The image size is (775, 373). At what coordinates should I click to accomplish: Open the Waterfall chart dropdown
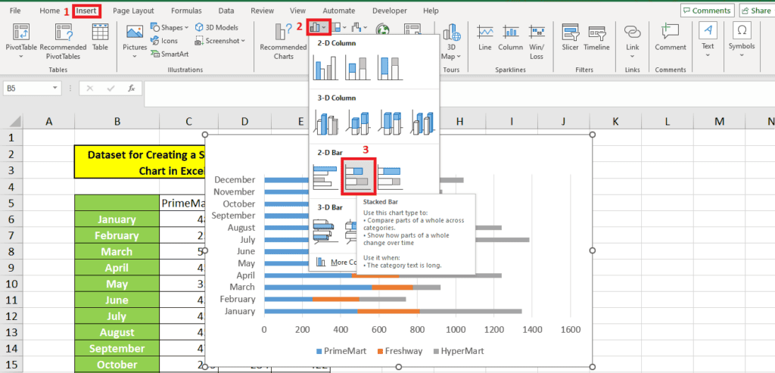tap(359, 28)
